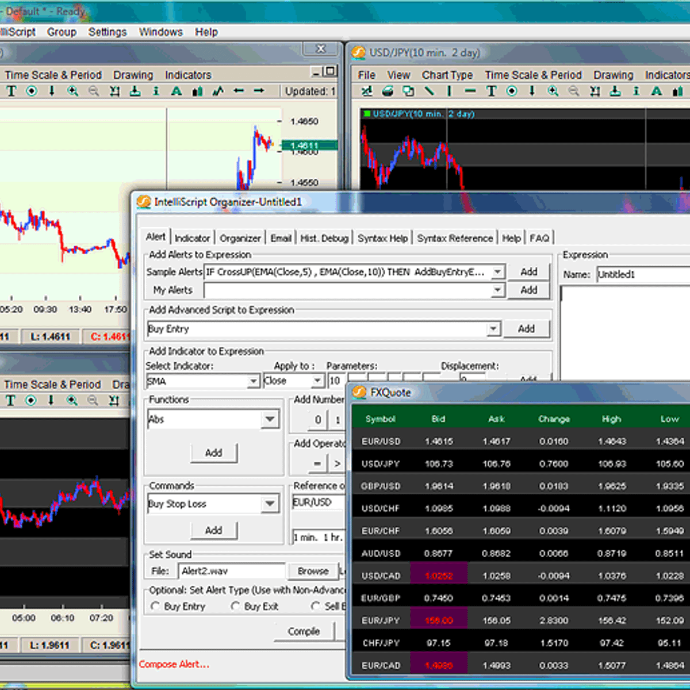
Task: Click Add next to Sample Alerts
Action: 529,271
